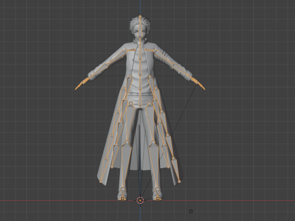Select the foot bone on the viewer's right foot
This screenshot has width=295, height=221.
point(157,193)
